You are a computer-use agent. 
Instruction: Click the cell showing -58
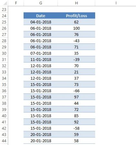[76, 128]
